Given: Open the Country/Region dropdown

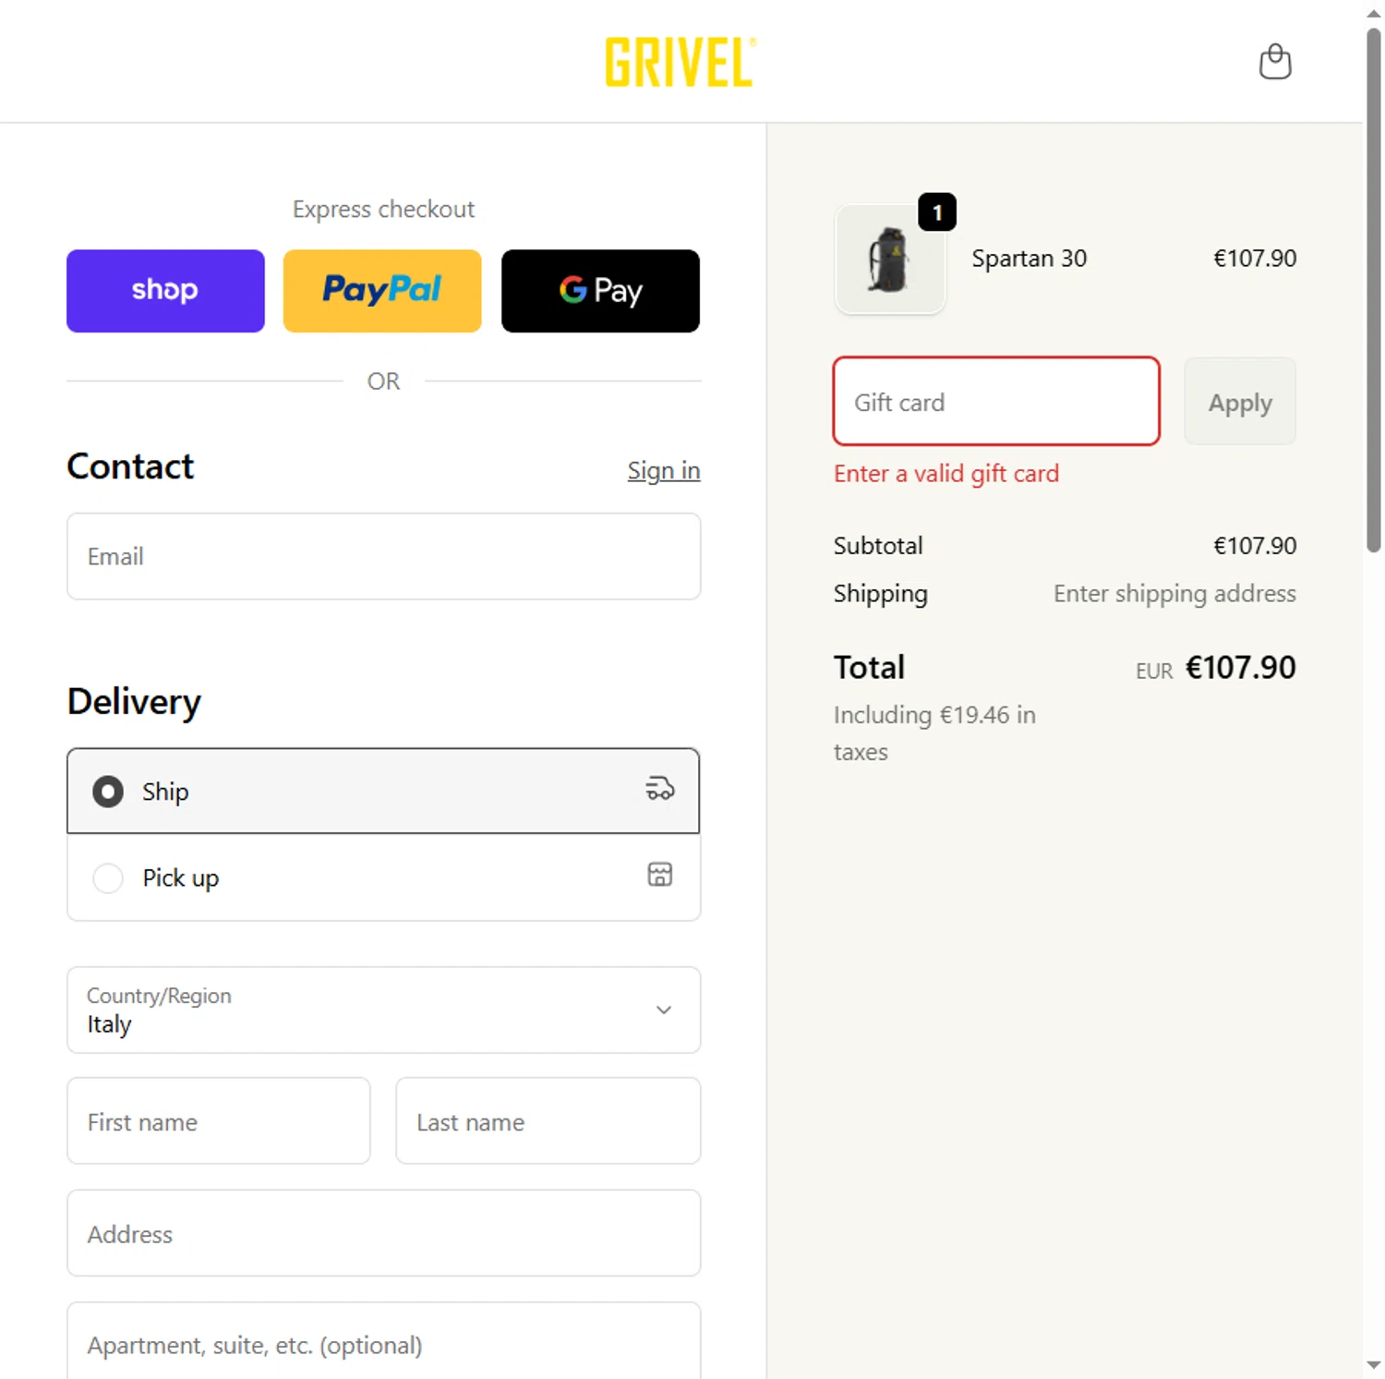Looking at the screenshot, I should [383, 1010].
